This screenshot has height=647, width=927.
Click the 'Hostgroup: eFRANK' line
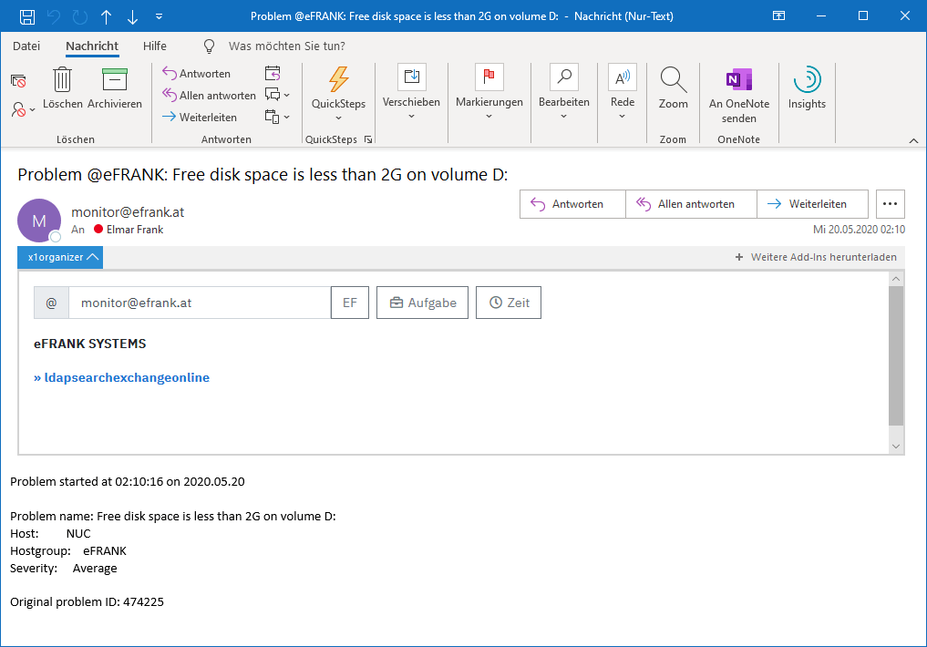(68, 551)
